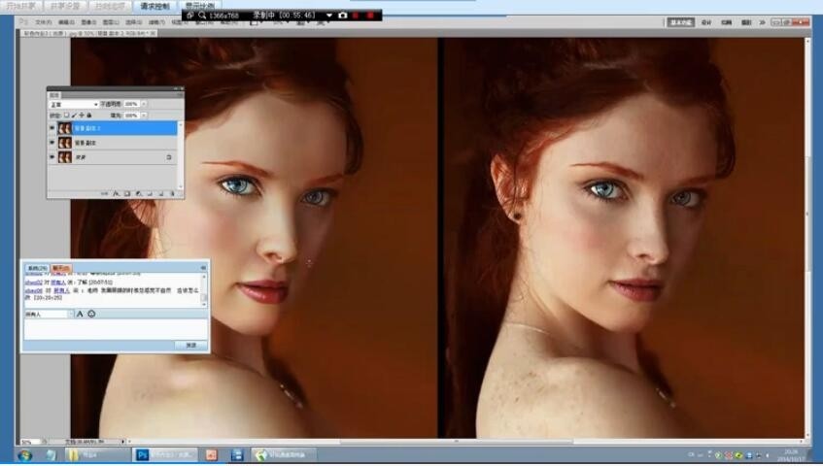The height and width of the screenshot is (466, 823).
Task: Click the folder icon in taskbar
Action: pos(74,454)
